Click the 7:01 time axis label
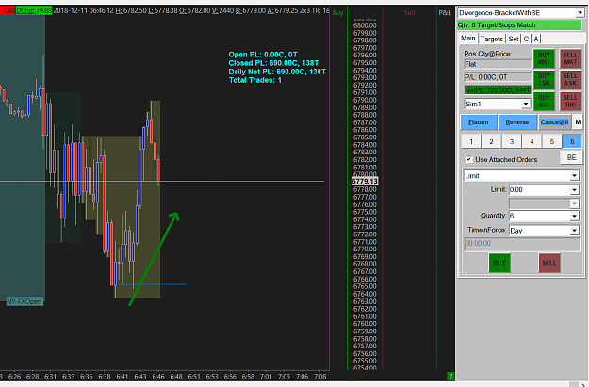This screenshot has height=387, width=589. [266, 377]
